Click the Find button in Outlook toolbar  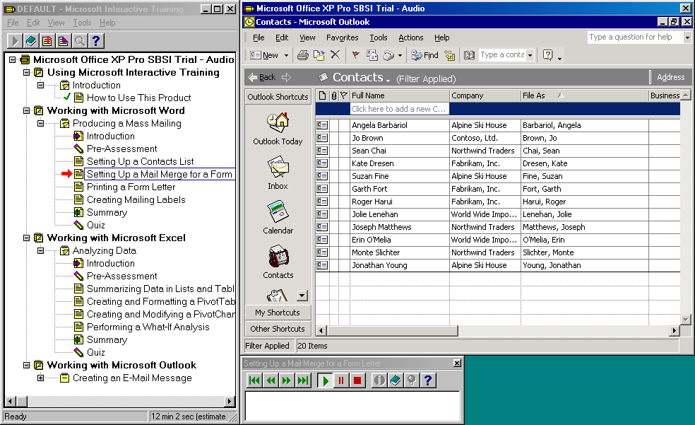(424, 55)
